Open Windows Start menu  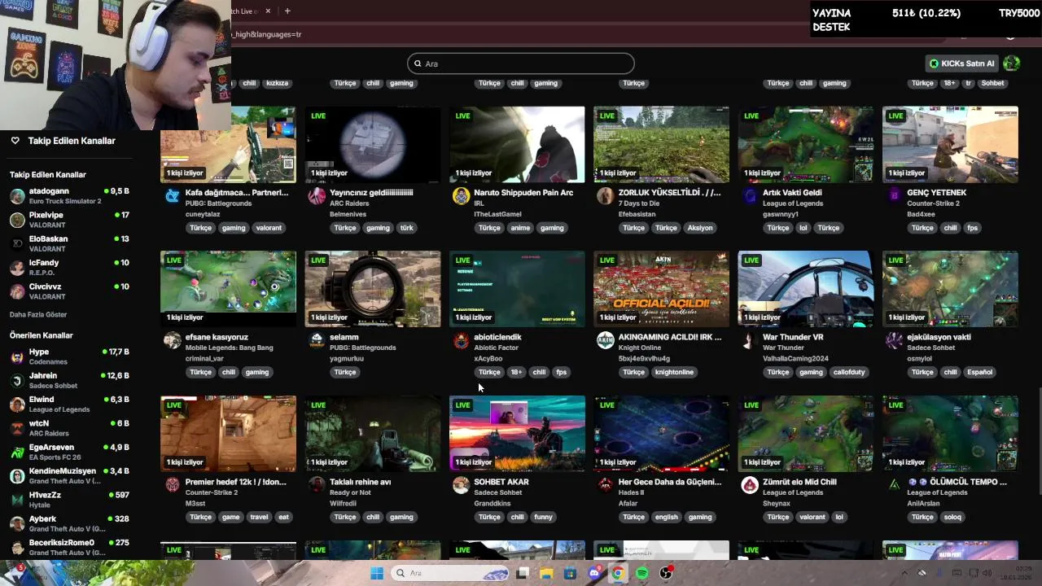pyautogui.click(x=377, y=573)
